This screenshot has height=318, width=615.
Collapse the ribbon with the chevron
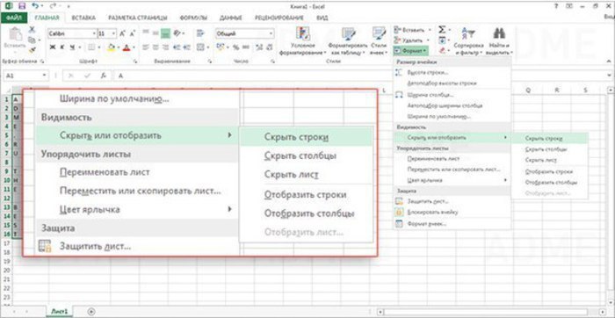click(608, 61)
